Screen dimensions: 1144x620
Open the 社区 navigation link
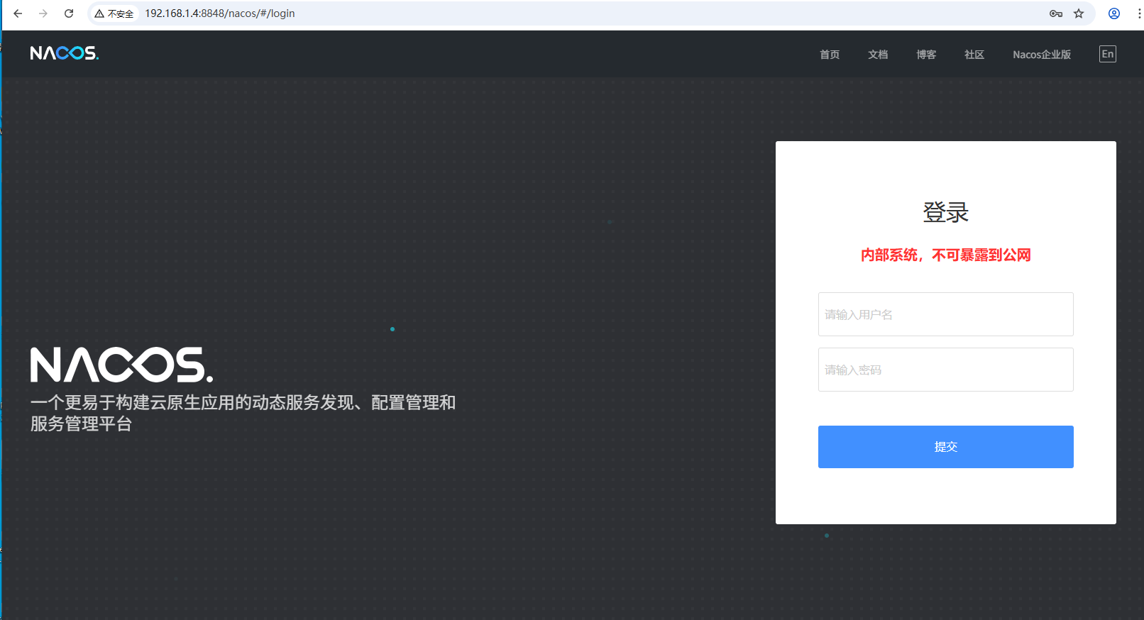point(974,55)
